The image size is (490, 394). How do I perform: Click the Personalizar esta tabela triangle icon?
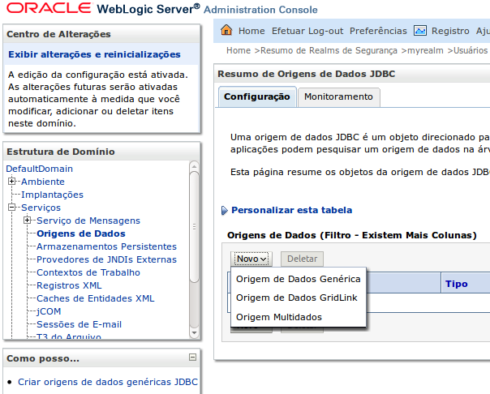coord(224,211)
